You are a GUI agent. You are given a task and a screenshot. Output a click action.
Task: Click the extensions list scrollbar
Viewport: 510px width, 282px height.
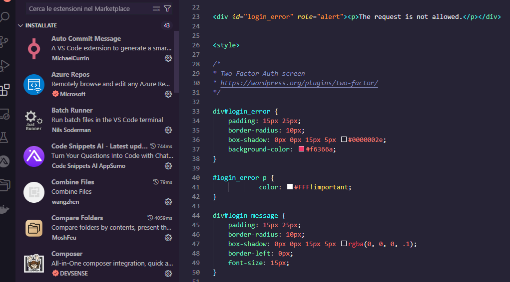[176, 62]
